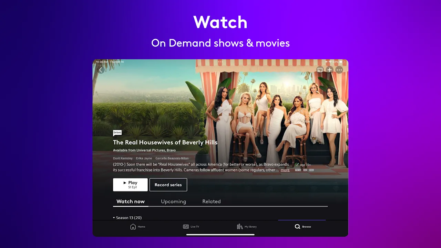This screenshot has height=248, width=441.
Task: Play S1 Ep1 of the show
Action: pyautogui.click(x=130, y=185)
